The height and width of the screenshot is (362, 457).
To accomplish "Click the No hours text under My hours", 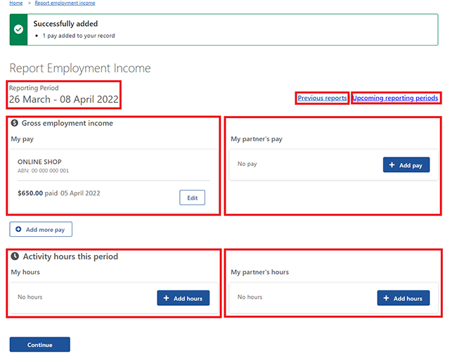I will pyautogui.click(x=30, y=297).
